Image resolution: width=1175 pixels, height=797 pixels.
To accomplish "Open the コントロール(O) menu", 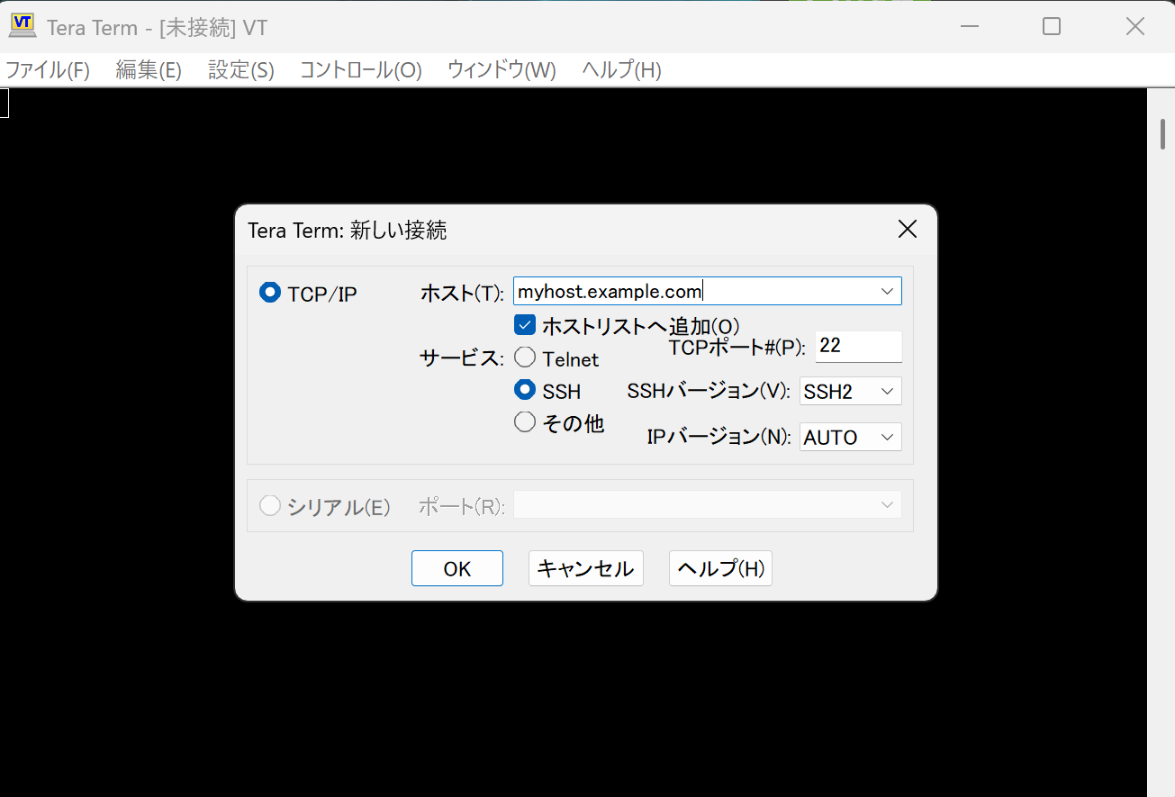I will coord(360,70).
